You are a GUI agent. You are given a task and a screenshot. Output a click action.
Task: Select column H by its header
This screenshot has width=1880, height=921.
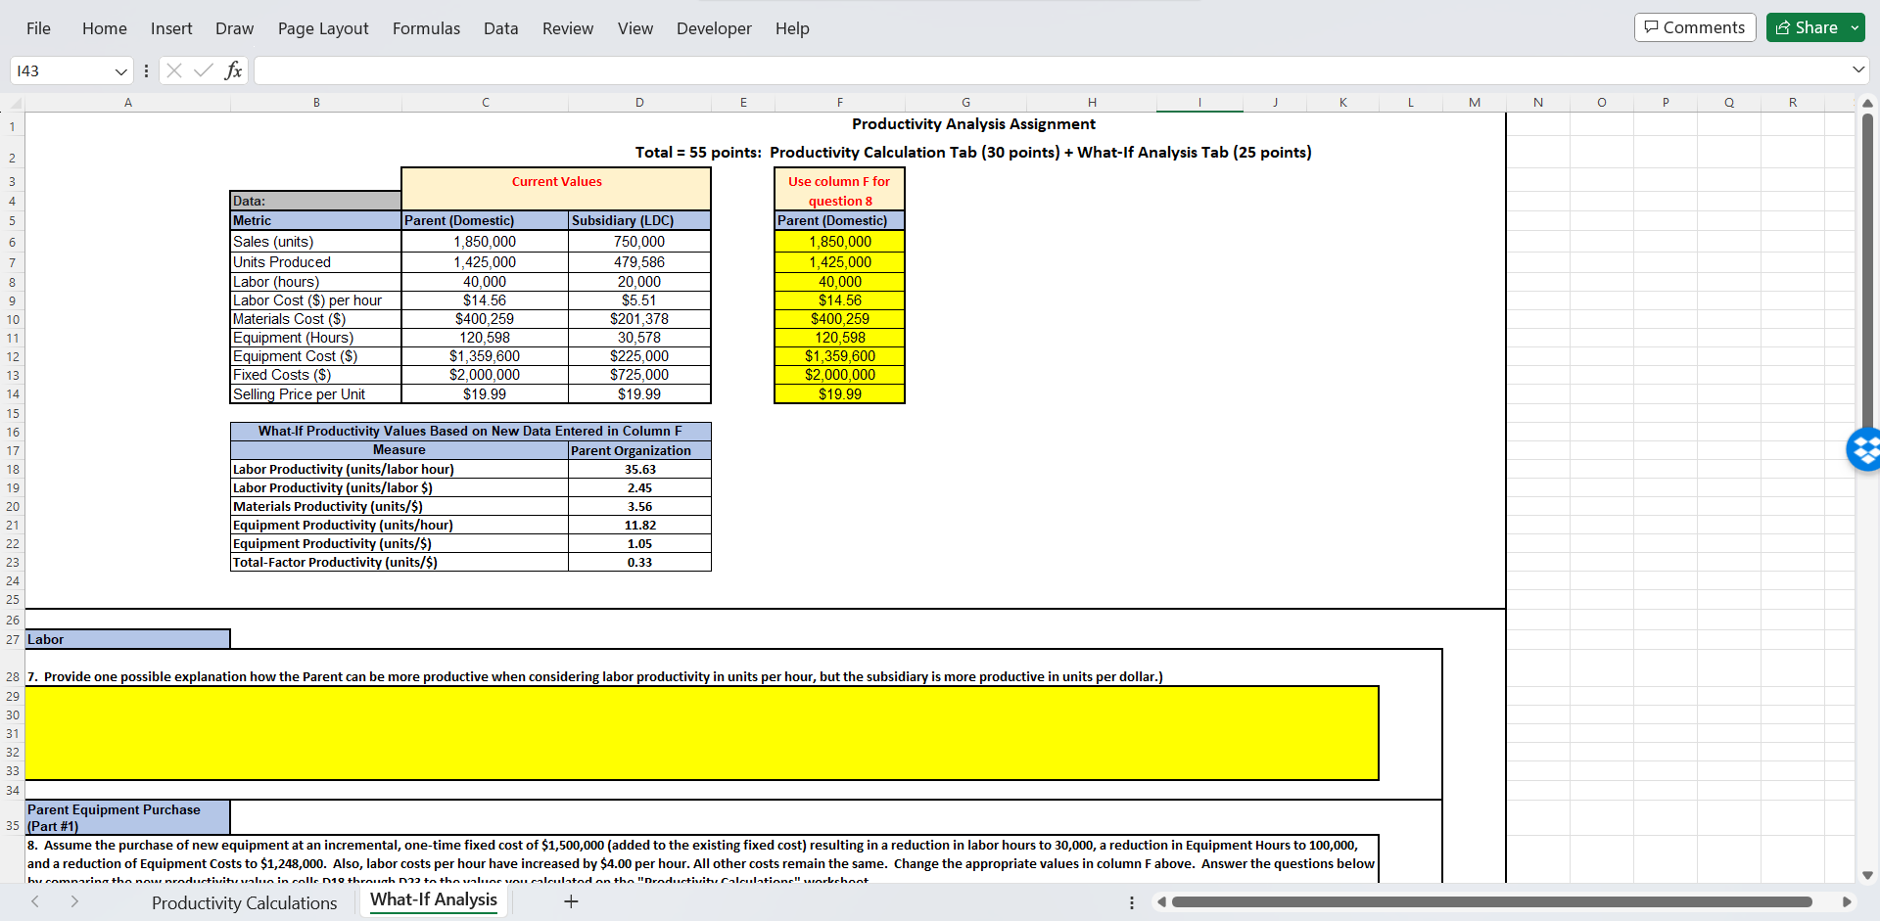tap(1092, 102)
